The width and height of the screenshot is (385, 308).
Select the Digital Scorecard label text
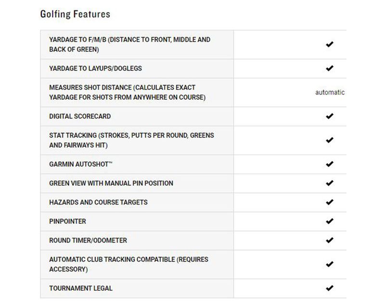80,116
